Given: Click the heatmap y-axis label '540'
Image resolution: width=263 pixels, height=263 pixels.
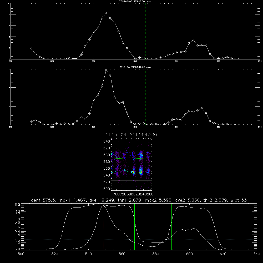Looking at the screenshot, I should tap(107, 175).
